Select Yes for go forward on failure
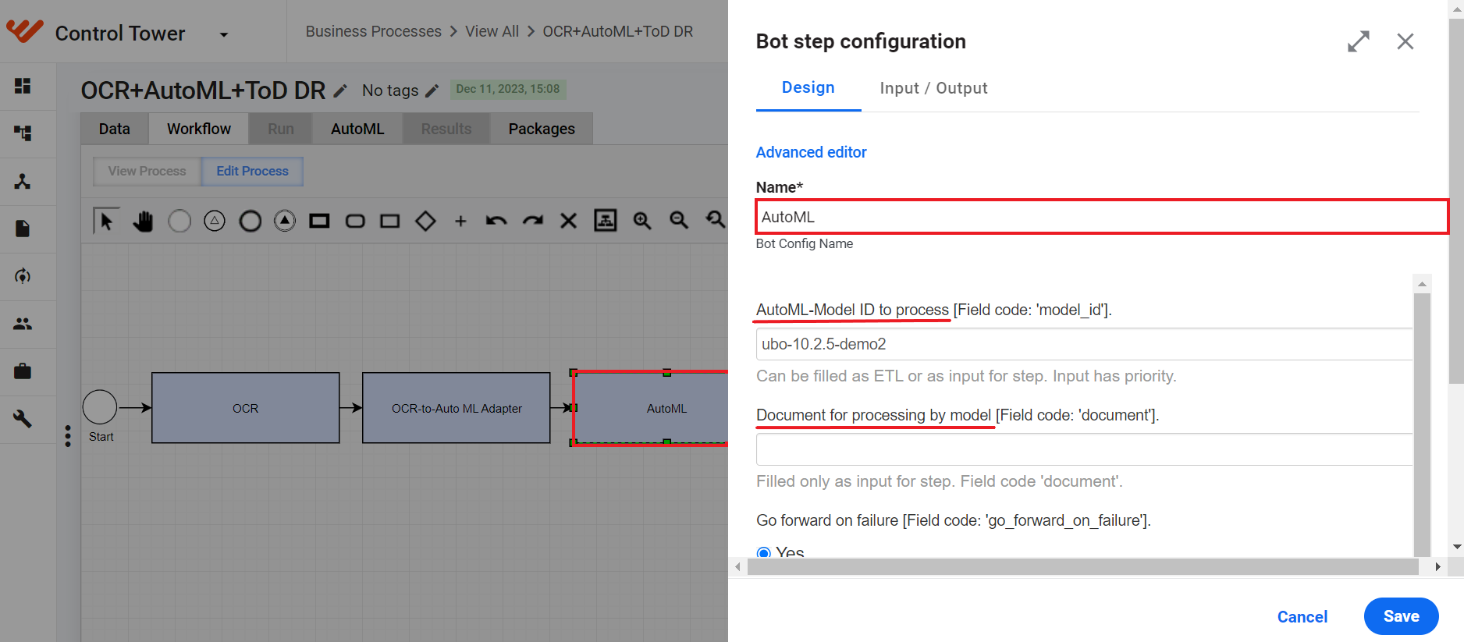This screenshot has height=642, width=1464. pos(764,553)
